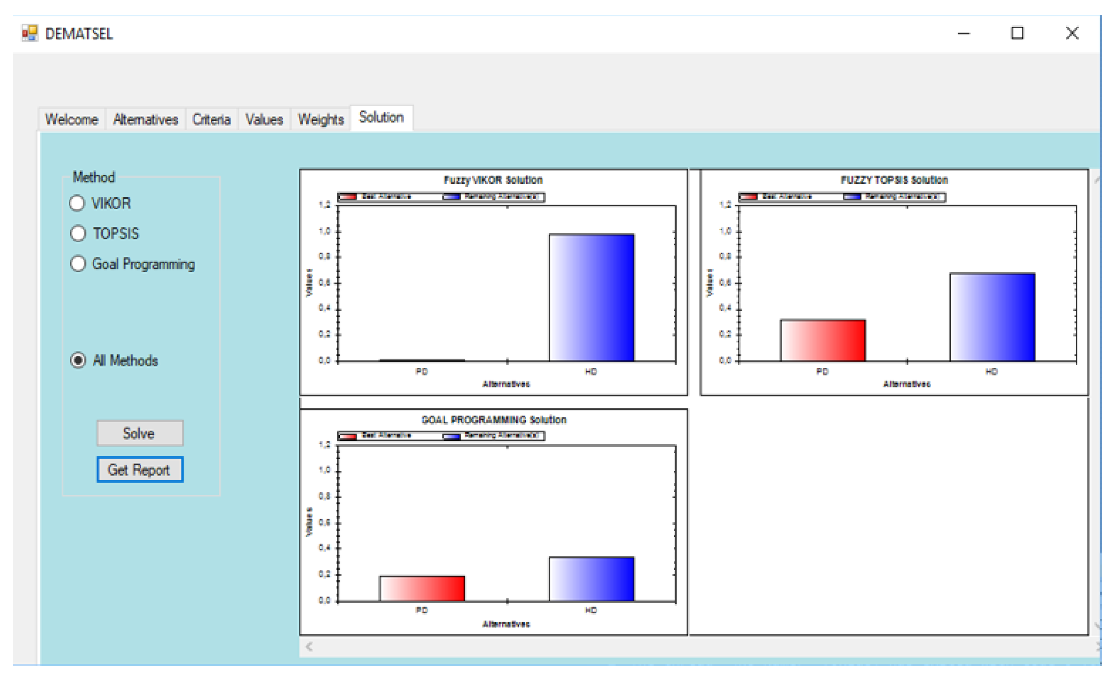Screen dimensions: 1115x681
Task: Click the left scroll arrow on horizontal scrollbar
Action: (x=309, y=647)
